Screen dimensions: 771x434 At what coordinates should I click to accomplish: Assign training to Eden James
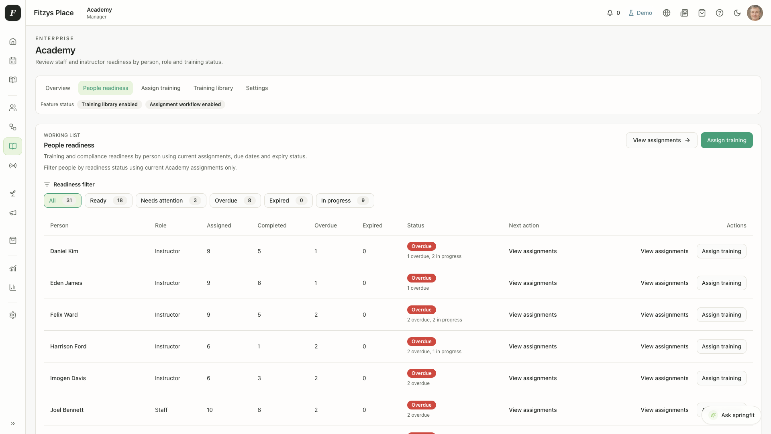point(721,283)
